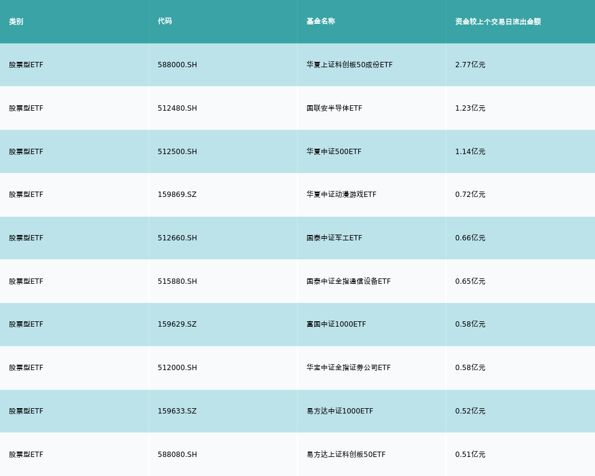
Task: Click 股票型ETF in the 588080.SH row
Action: pos(26,455)
